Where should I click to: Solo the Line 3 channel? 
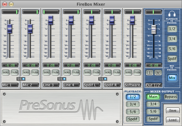47,73
